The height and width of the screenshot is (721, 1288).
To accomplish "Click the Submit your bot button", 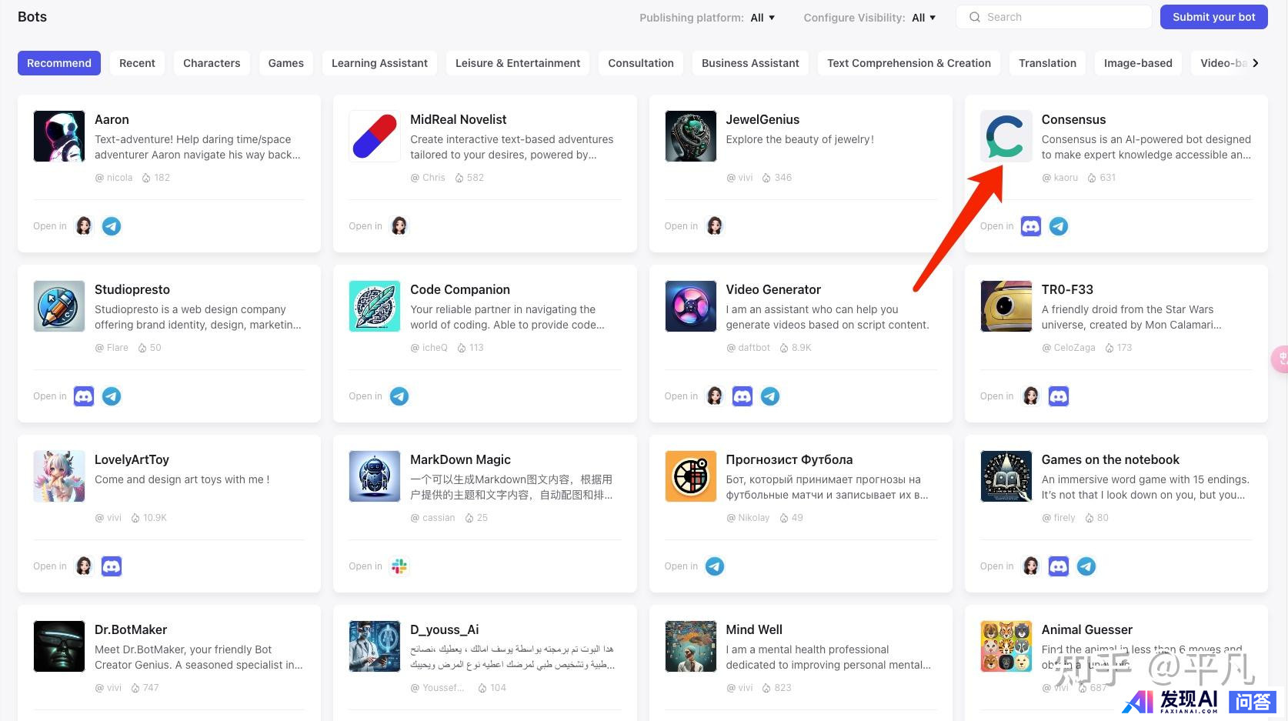I will [1213, 17].
